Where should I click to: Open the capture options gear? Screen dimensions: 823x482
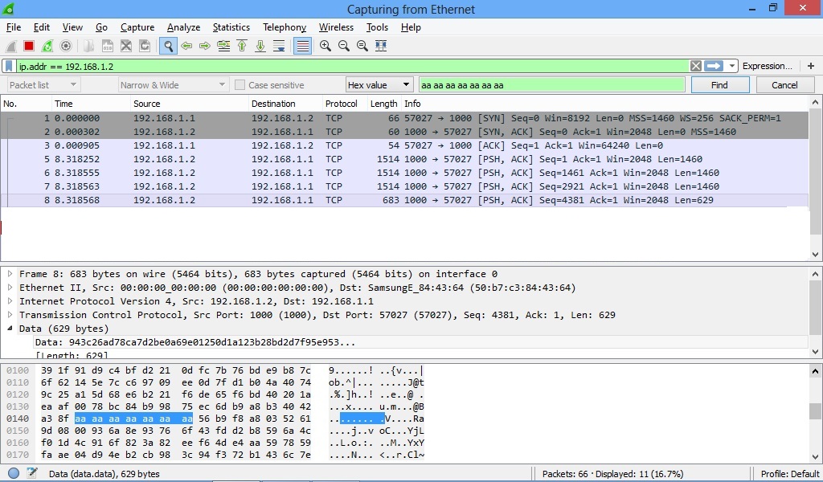tap(66, 46)
